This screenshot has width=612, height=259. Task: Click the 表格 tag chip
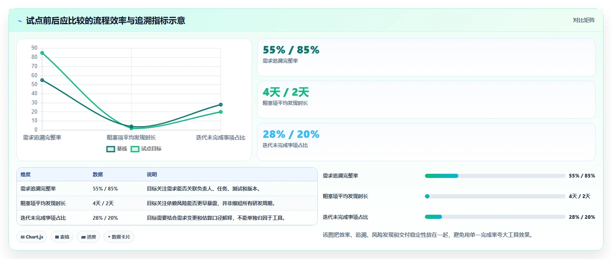click(x=62, y=237)
